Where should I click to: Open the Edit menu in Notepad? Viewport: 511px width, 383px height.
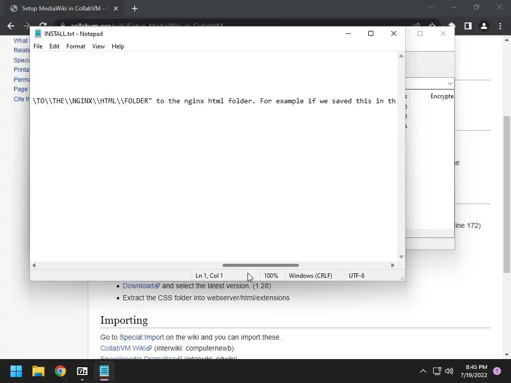tap(54, 46)
